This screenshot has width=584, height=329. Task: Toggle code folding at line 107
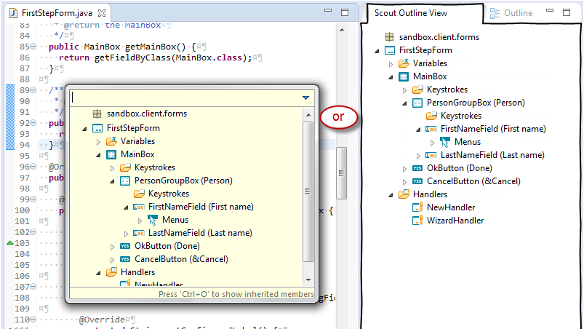point(33,287)
